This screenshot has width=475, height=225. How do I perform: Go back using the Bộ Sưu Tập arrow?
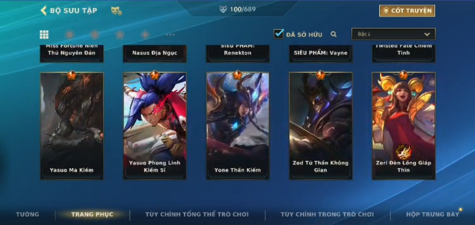click(x=43, y=10)
